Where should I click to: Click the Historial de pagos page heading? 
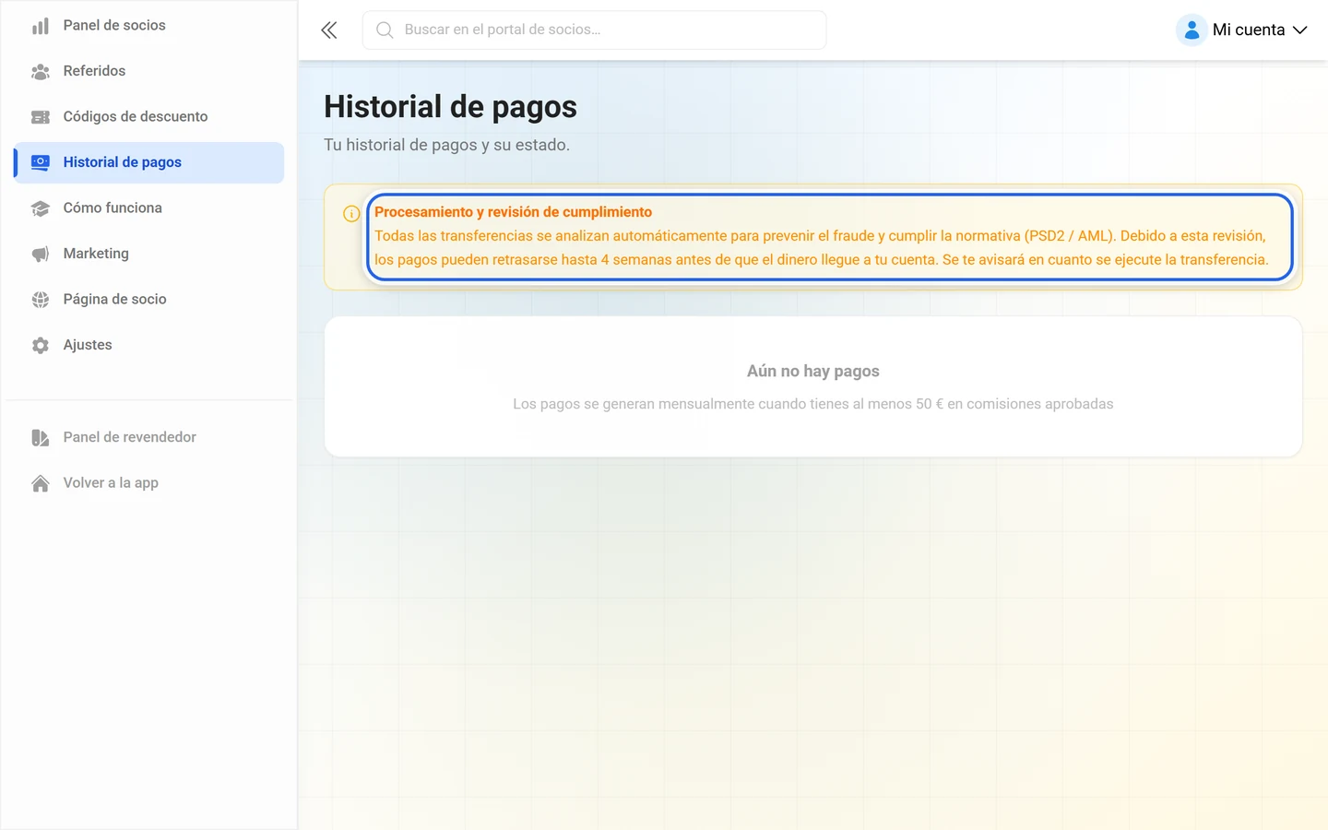[x=450, y=107]
